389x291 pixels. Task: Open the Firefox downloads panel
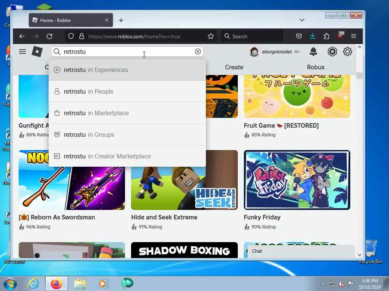point(313,36)
